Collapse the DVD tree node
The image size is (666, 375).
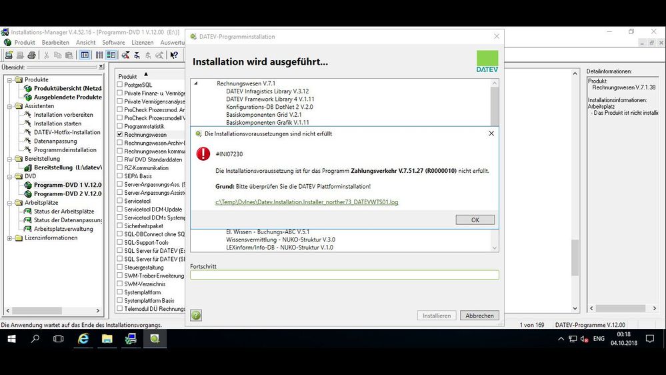pyautogui.click(x=9, y=176)
